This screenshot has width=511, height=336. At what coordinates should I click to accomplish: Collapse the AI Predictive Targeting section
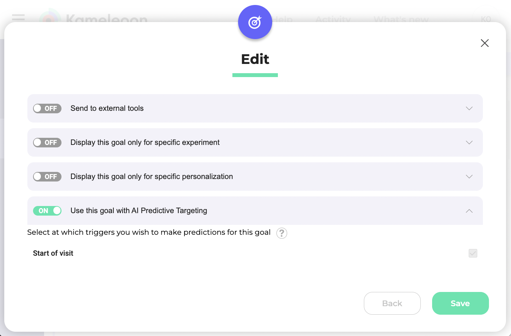469,211
